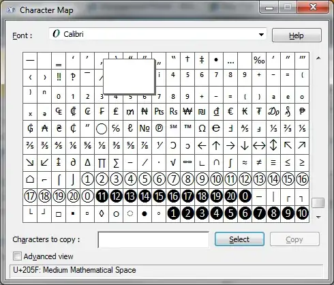Select the black circled ❶ character
The height and width of the screenshot is (285, 334).
click(x=173, y=214)
